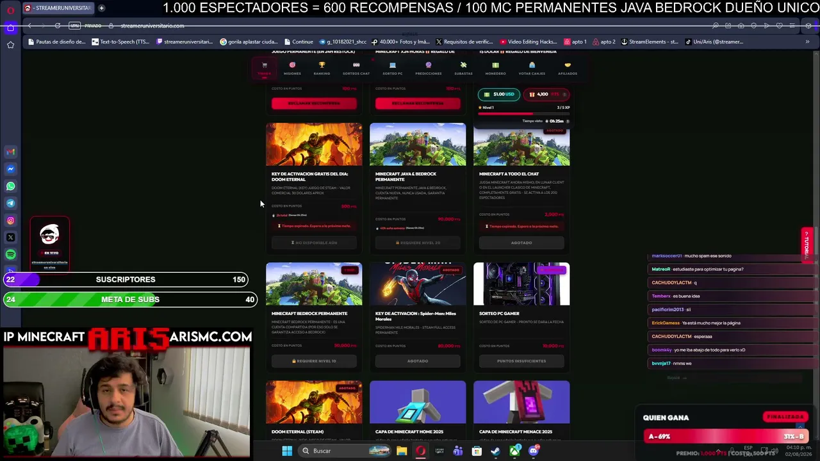Viewport: 820px width, 461px height.
Task: Open the Opera sidebar bookmarks star
Action: (x=10, y=45)
